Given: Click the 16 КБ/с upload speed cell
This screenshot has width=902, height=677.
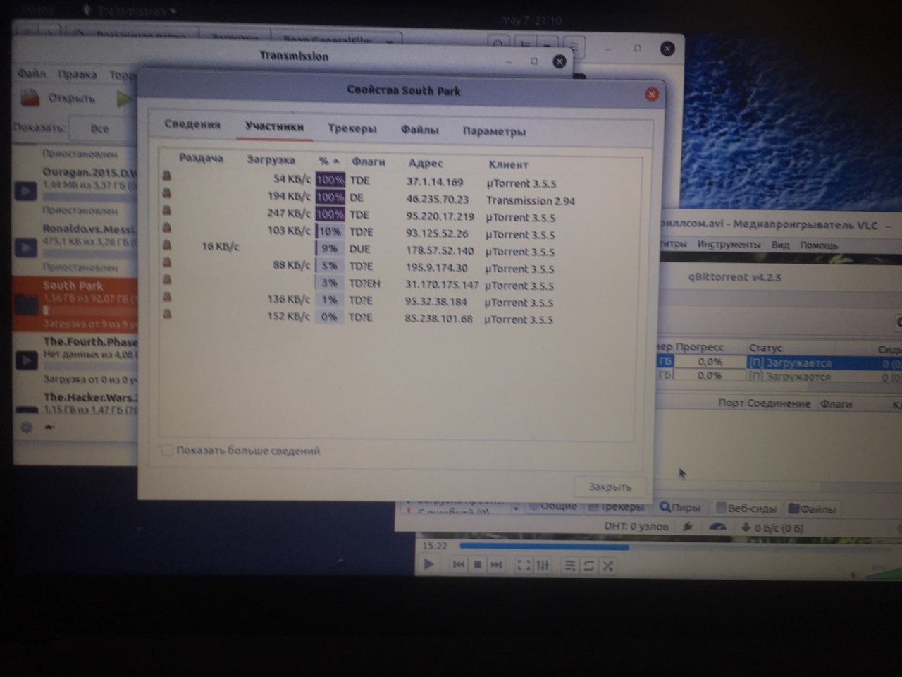Looking at the screenshot, I should click(220, 246).
